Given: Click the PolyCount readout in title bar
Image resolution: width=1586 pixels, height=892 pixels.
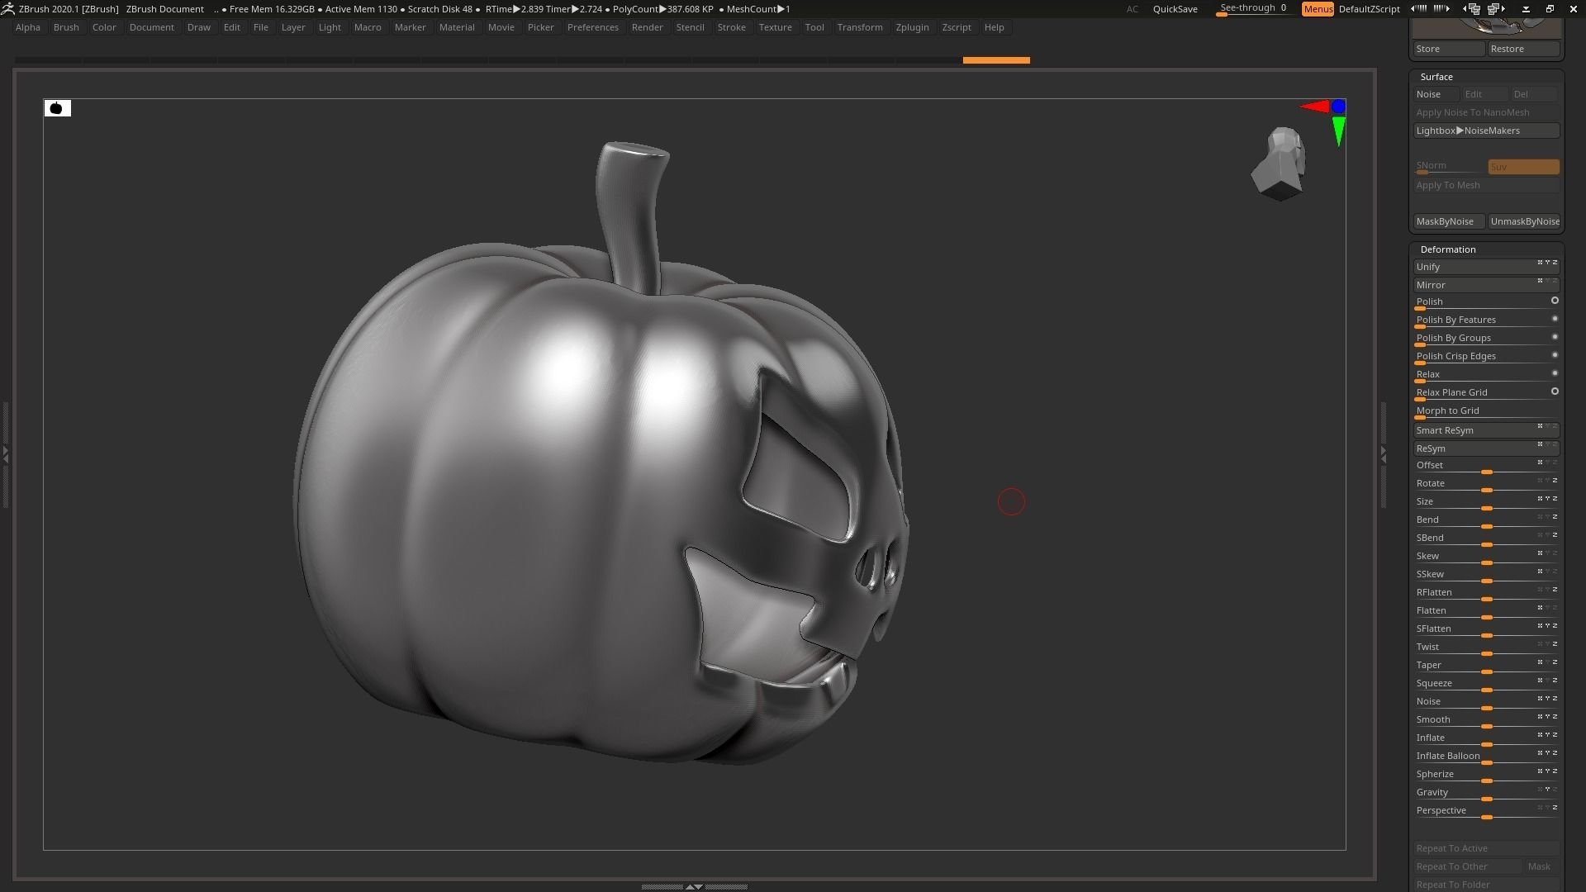Looking at the screenshot, I should coord(662,9).
